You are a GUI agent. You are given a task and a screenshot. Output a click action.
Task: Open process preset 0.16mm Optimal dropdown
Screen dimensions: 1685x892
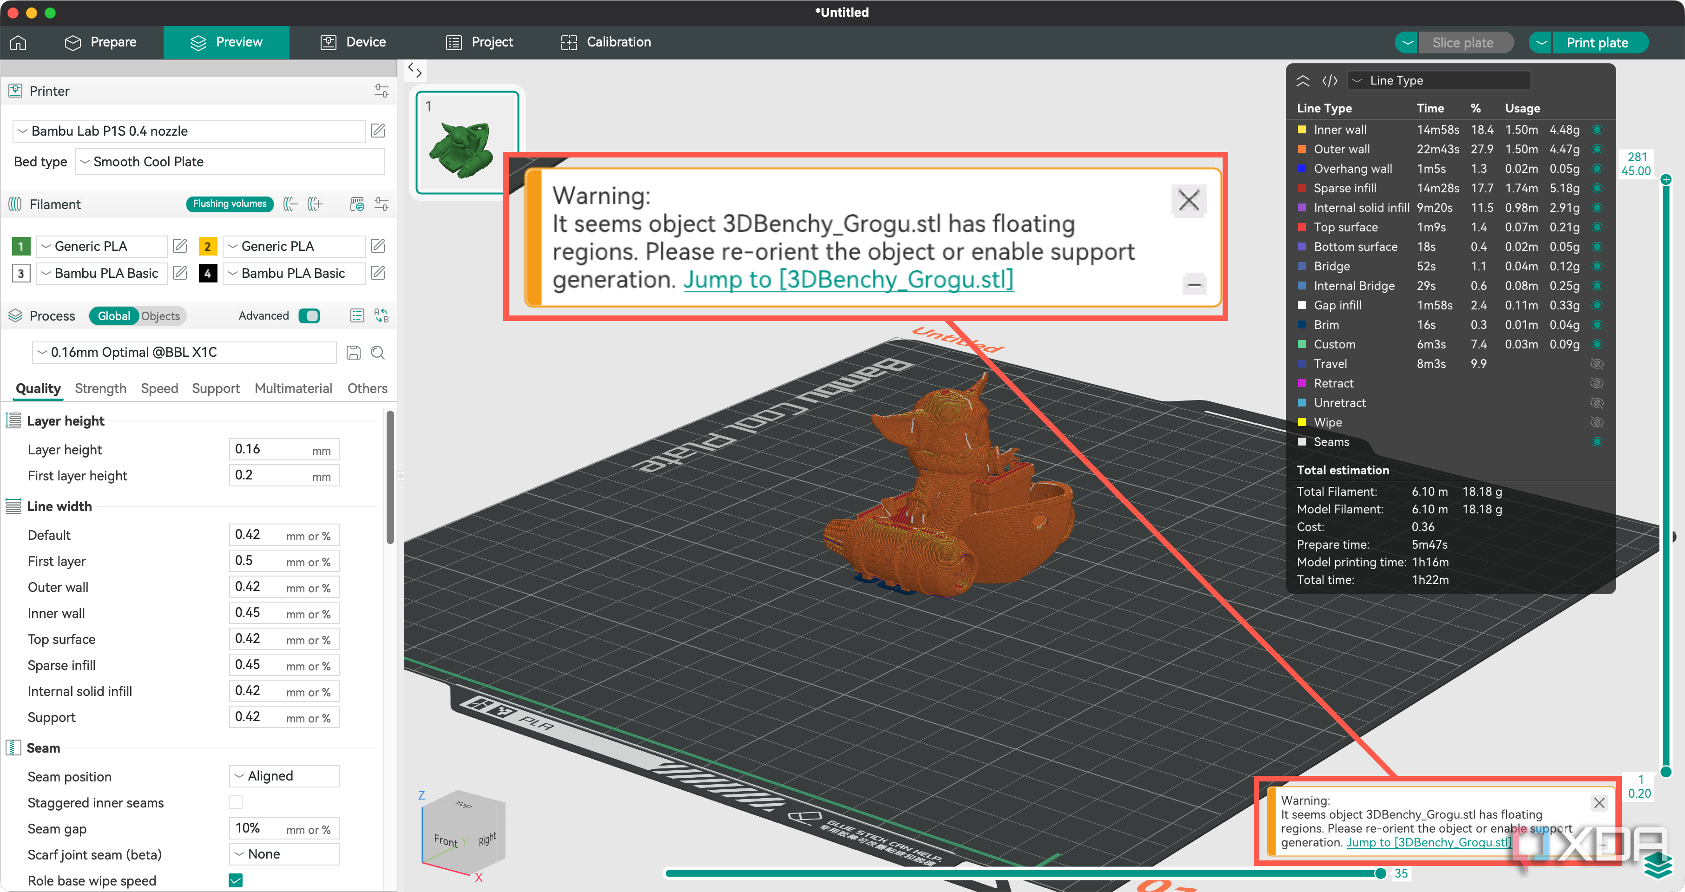pyautogui.click(x=184, y=353)
